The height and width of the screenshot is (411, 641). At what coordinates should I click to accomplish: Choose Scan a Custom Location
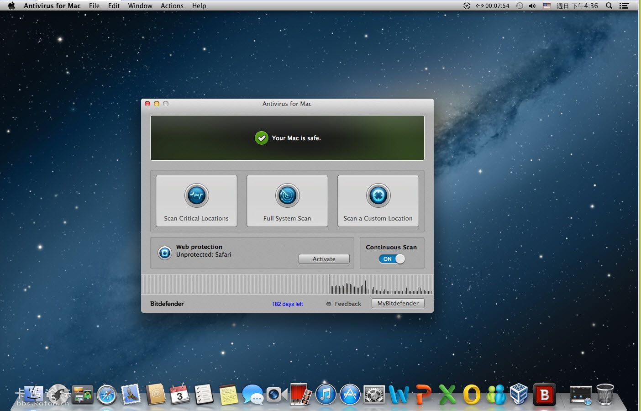pos(378,201)
